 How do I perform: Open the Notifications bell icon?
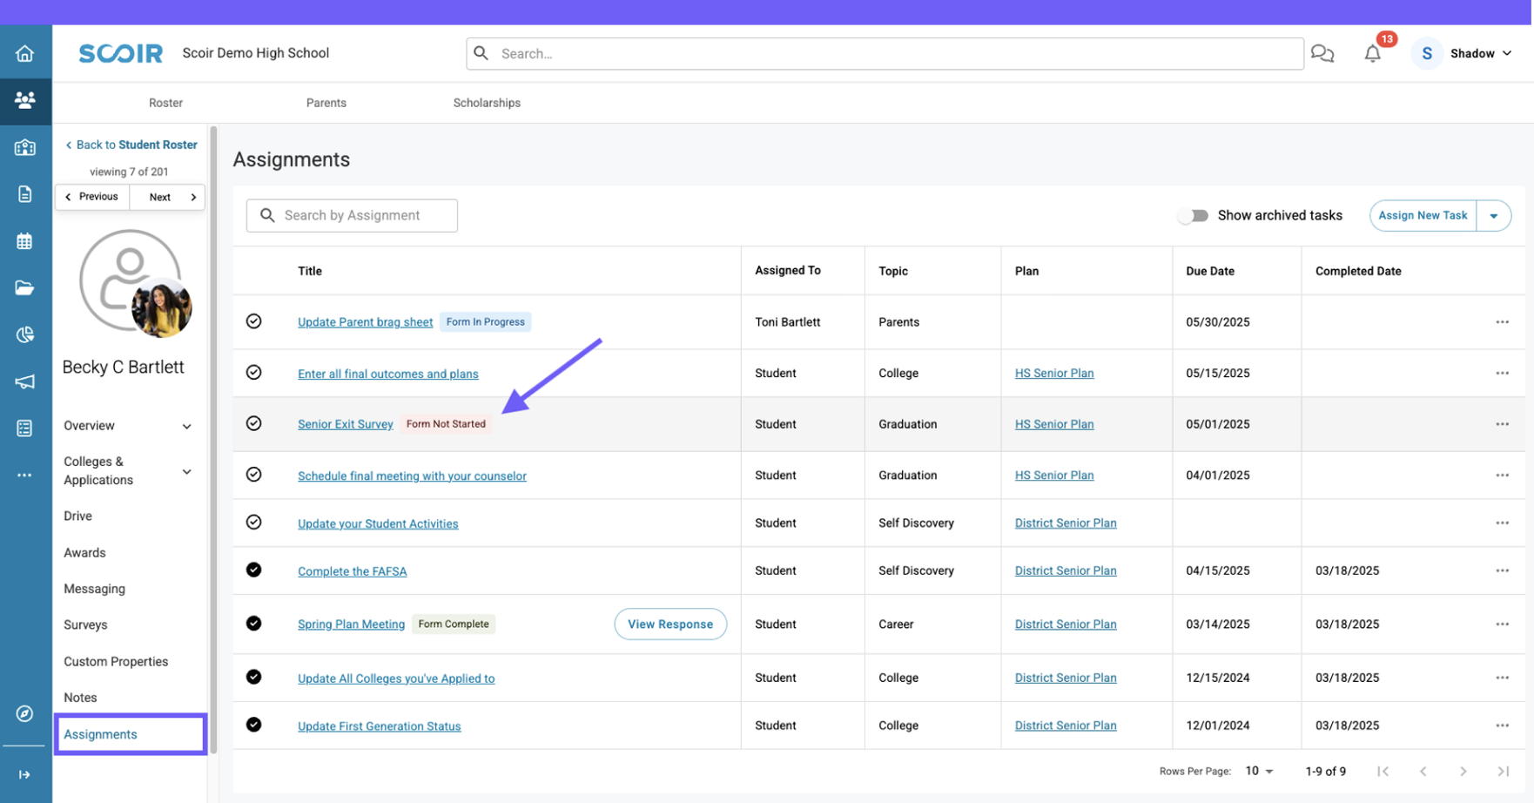point(1372,53)
